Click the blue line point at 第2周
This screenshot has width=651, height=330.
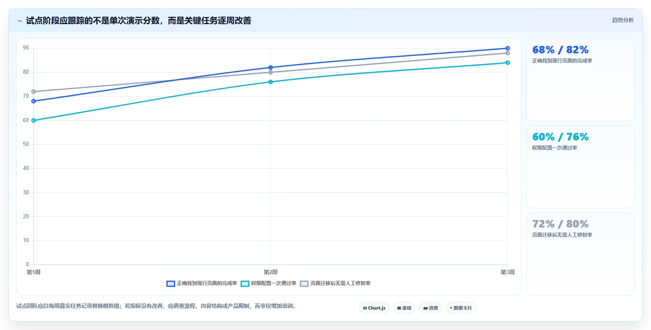click(271, 67)
